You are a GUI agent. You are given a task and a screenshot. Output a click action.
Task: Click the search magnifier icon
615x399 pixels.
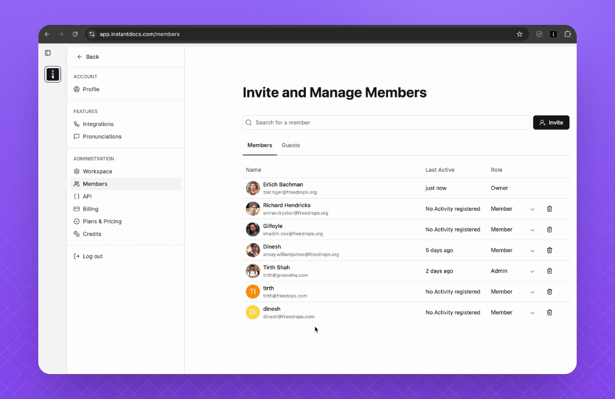pos(249,122)
